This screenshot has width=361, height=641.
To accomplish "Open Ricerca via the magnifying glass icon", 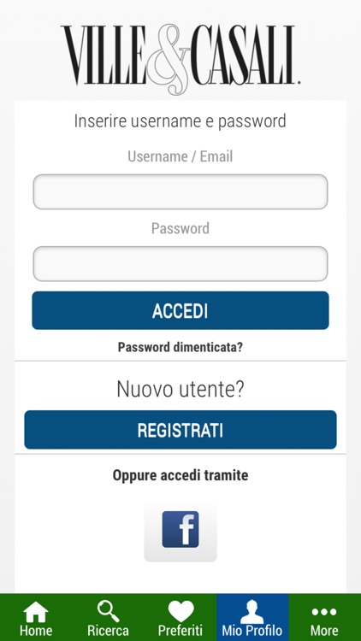I will click(x=108, y=611).
